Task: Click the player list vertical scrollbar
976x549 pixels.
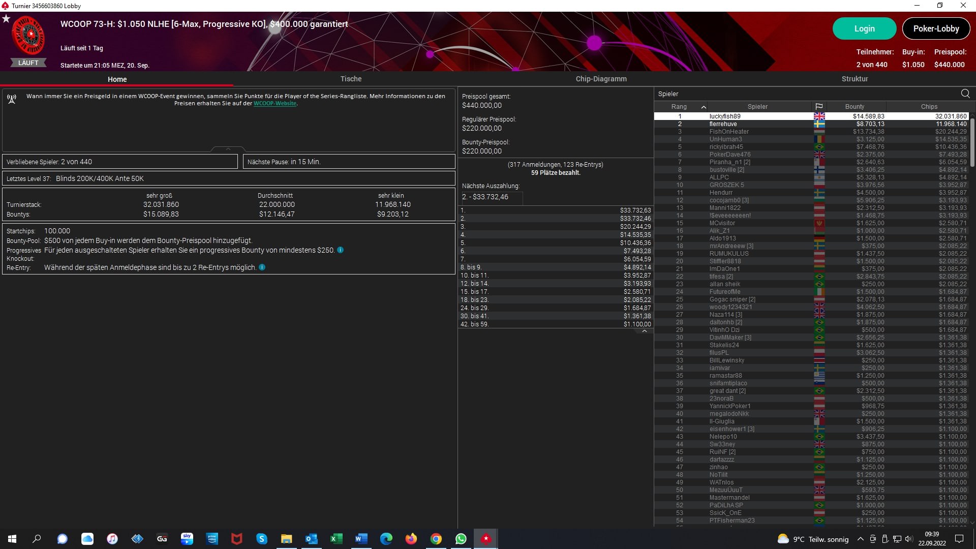Action: 972,142
